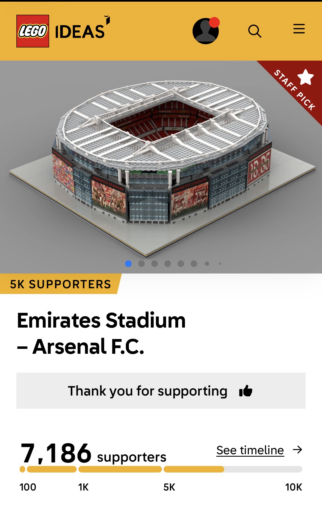Select the first carousel dot
Image resolution: width=322 pixels, height=511 pixels.
click(128, 264)
